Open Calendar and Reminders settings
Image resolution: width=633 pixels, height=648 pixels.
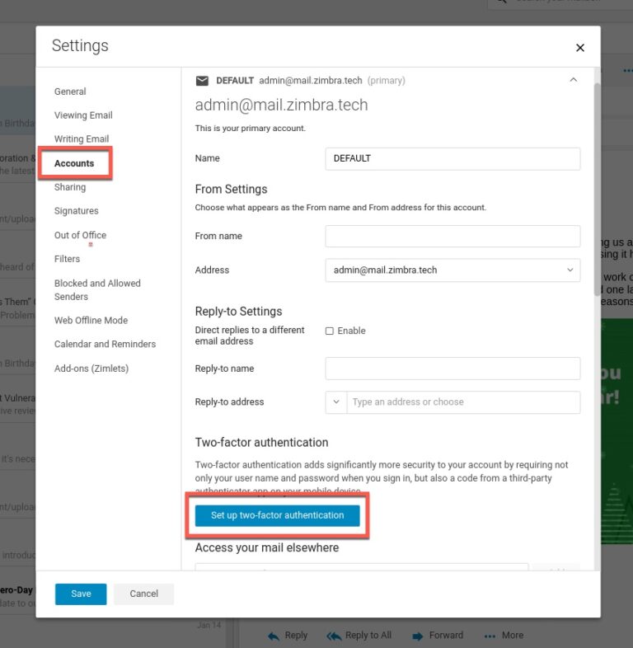tap(105, 344)
